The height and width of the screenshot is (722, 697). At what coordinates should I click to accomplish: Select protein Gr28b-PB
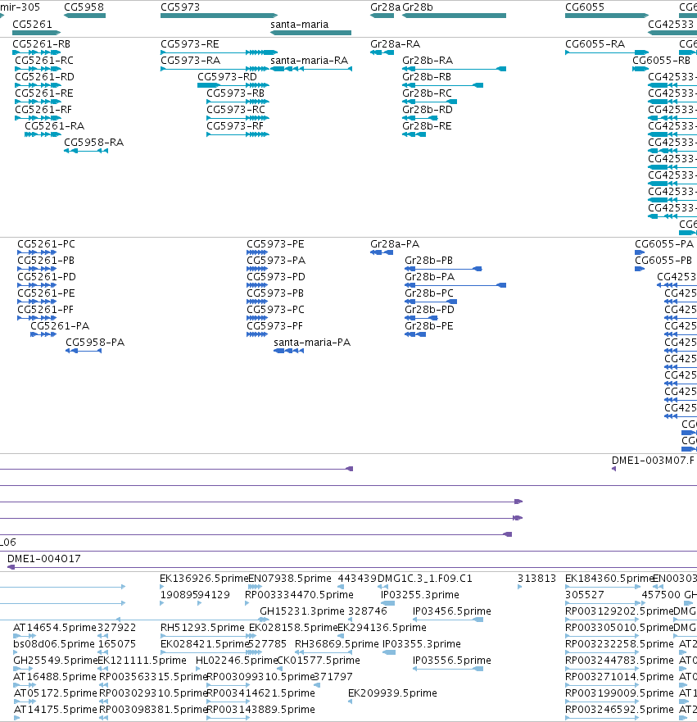click(x=443, y=269)
